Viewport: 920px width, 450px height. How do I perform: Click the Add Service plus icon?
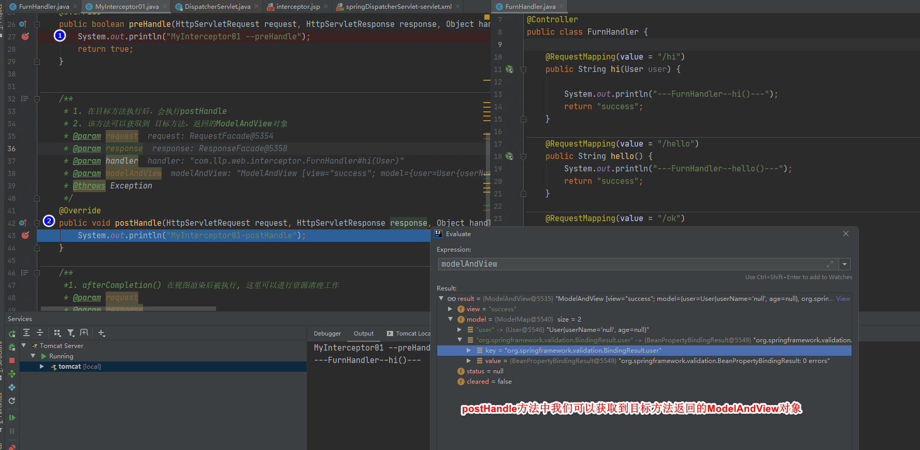102,333
